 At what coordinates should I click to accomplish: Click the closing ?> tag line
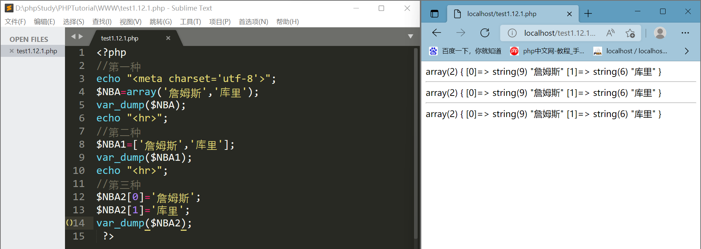(x=108, y=236)
